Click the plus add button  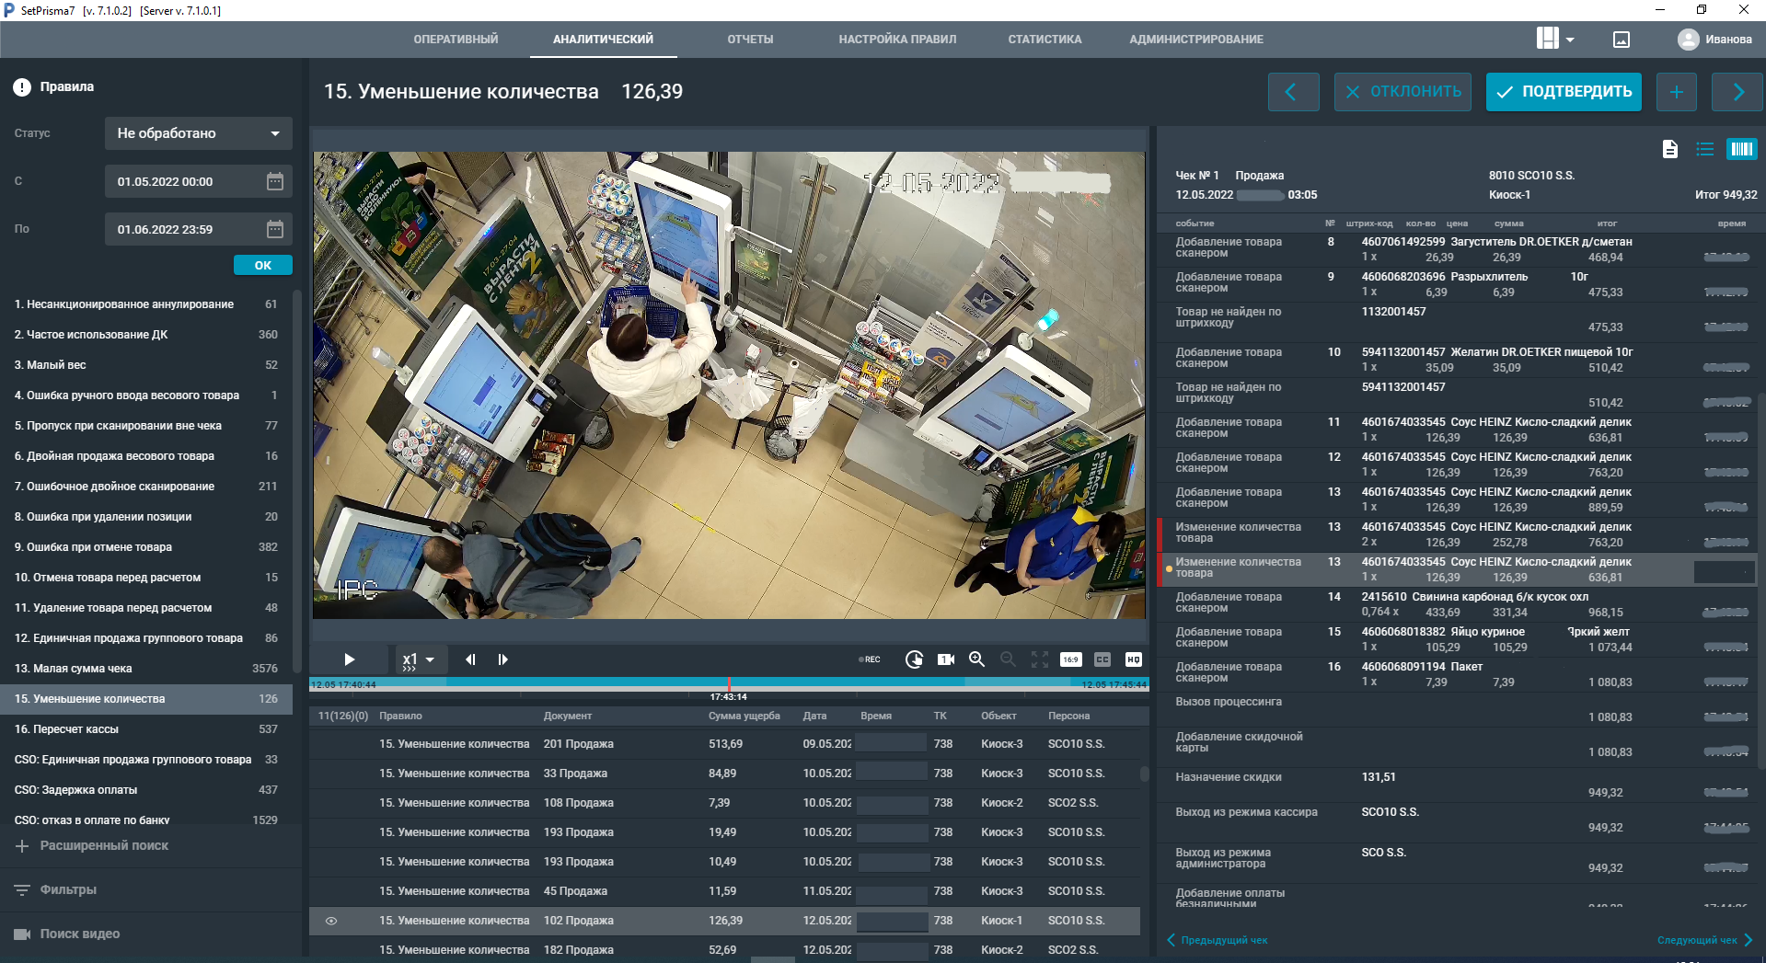1677,92
